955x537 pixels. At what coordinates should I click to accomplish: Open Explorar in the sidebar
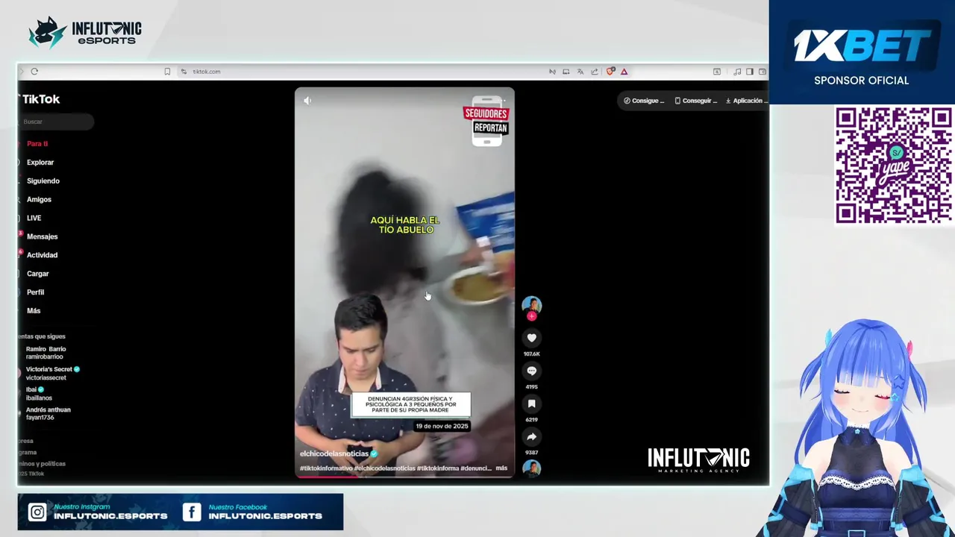click(40, 163)
